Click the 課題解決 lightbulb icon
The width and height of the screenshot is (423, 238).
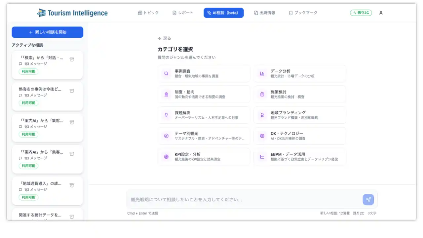166,115
